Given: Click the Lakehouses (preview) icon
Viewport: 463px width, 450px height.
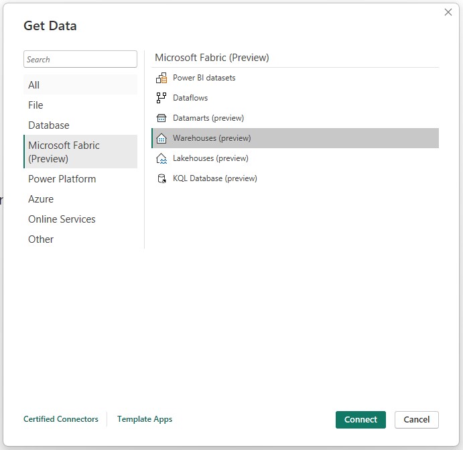Looking at the screenshot, I should point(161,158).
